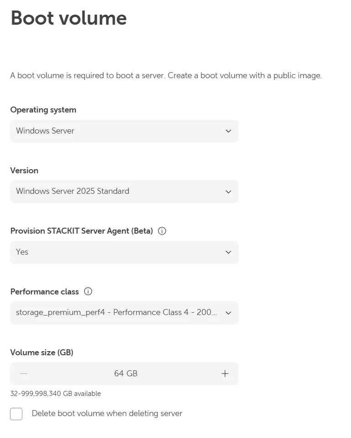Click the Boot volume page heading
The height and width of the screenshot is (438, 351).
click(x=68, y=18)
